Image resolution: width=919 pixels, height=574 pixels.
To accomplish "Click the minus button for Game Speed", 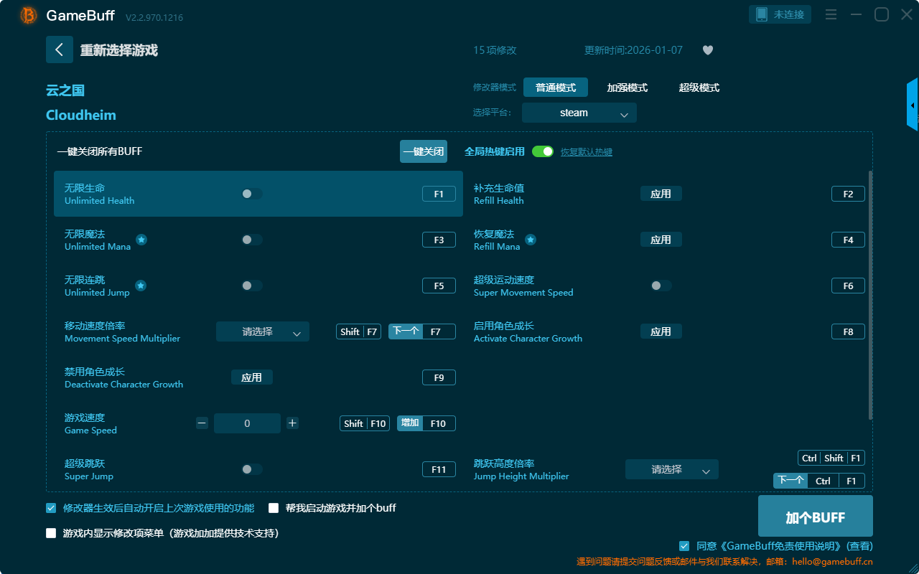I will (202, 423).
